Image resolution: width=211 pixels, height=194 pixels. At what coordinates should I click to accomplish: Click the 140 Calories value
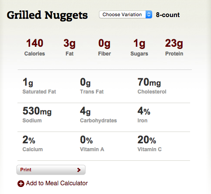(34, 47)
